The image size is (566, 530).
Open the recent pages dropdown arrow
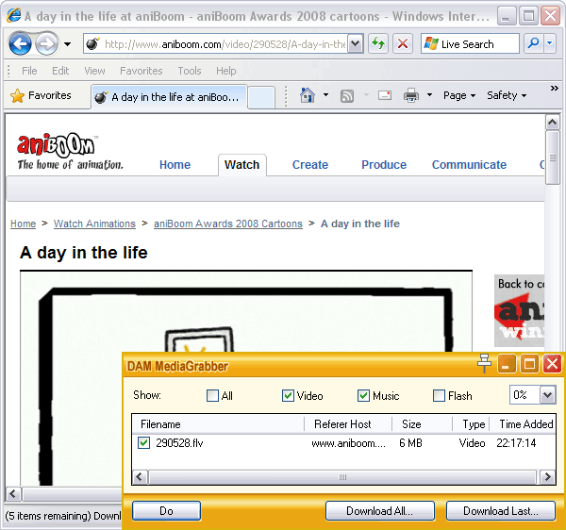click(x=67, y=44)
